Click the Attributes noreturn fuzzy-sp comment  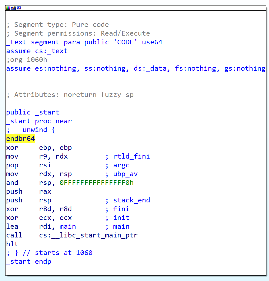pyautogui.click(x=70, y=95)
